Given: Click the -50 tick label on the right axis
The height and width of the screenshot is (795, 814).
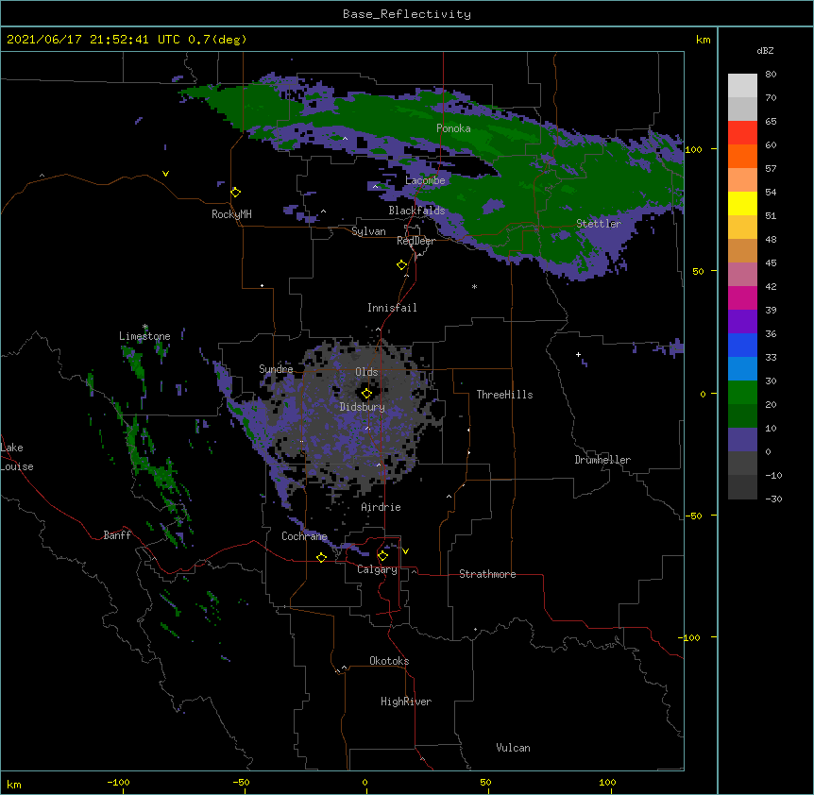Looking at the screenshot, I should (693, 516).
